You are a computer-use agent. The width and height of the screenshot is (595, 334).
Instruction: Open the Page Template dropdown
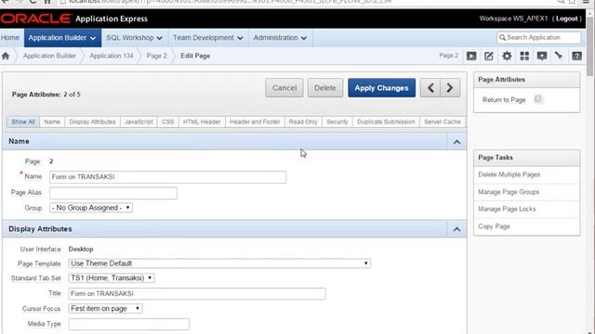click(x=219, y=263)
